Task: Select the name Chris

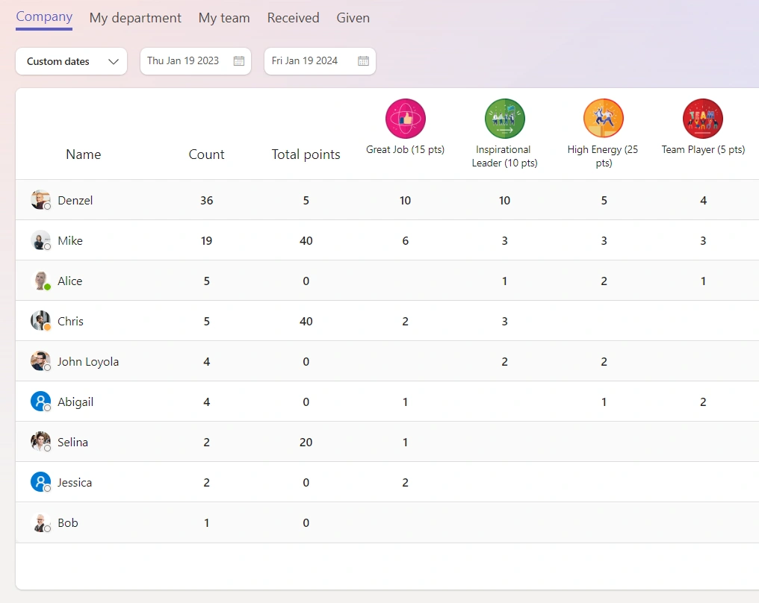Action: 71,321
